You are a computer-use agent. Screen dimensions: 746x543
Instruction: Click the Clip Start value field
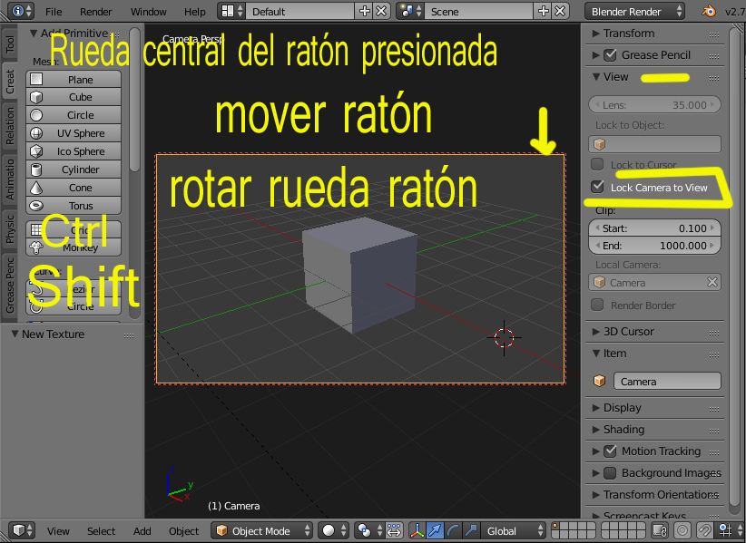click(x=654, y=228)
